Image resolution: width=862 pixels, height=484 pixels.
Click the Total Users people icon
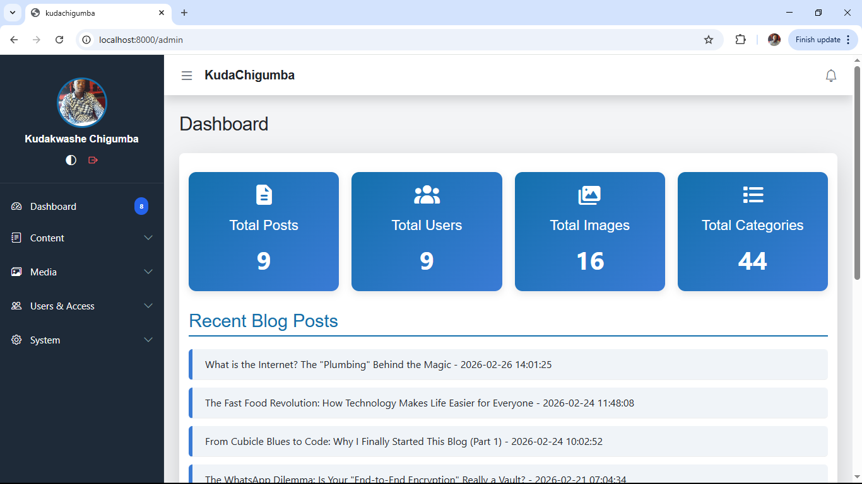pos(427,195)
